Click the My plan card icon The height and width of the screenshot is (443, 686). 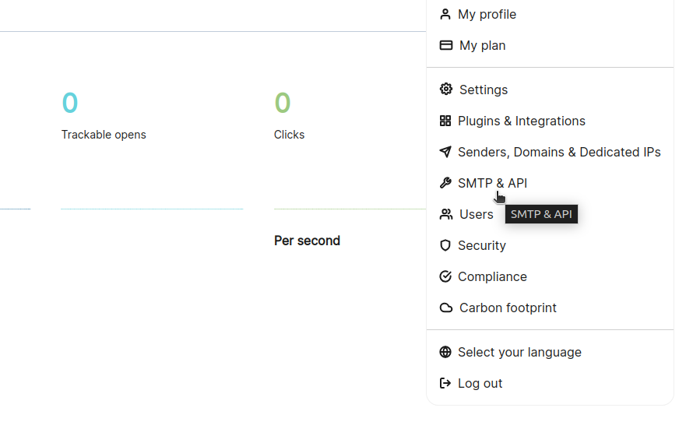coord(446,45)
